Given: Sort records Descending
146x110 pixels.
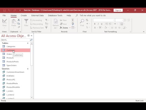Looking at the screenshot, I should click(x=36, y=24).
